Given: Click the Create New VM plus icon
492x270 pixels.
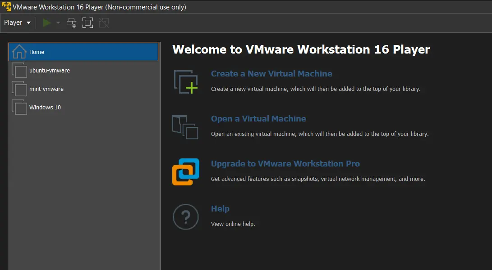Looking at the screenshot, I should coord(186,82).
